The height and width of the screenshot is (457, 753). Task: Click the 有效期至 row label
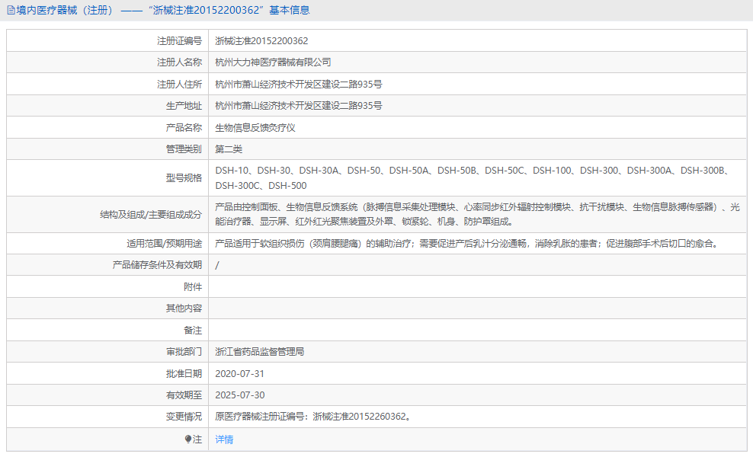click(x=184, y=395)
